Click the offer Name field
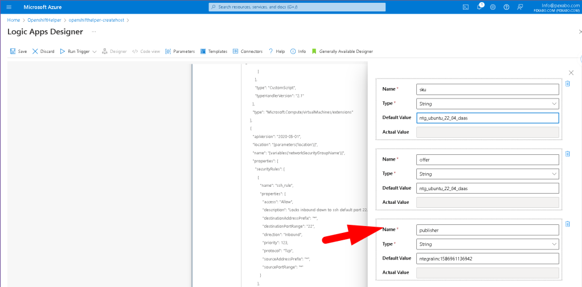Image resolution: width=582 pixels, height=287 pixels. click(x=487, y=159)
